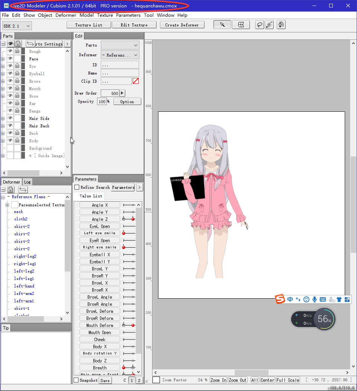Click the Full Scale button
This screenshot has width=357, height=391.
click(x=288, y=380)
